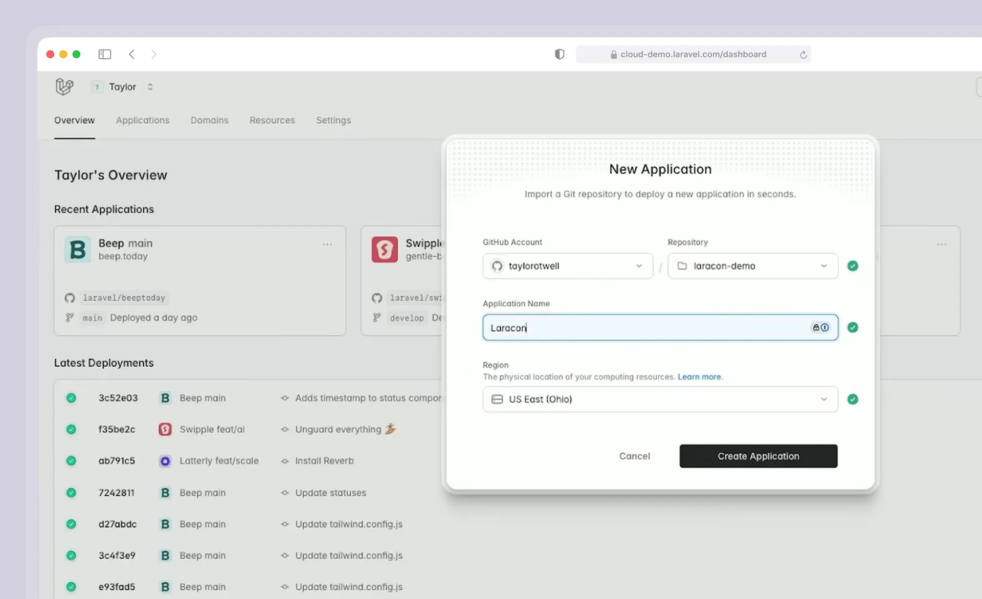982x599 pixels.
Task: Switch to the Applications tab
Action: pyautogui.click(x=143, y=120)
